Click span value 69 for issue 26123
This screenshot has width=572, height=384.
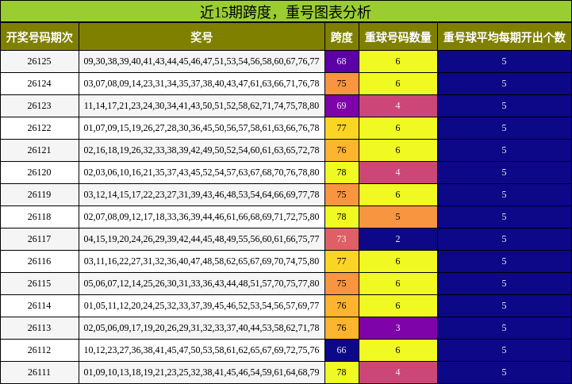tap(342, 106)
